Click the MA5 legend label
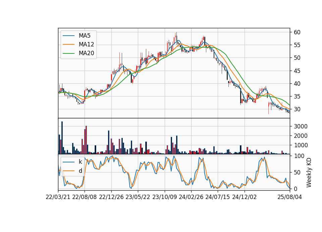 click(85, 36)
